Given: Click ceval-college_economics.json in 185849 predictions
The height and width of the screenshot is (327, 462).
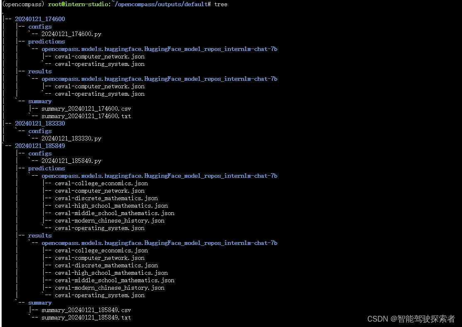Looking at the screenshot, I should pos(101,184).
